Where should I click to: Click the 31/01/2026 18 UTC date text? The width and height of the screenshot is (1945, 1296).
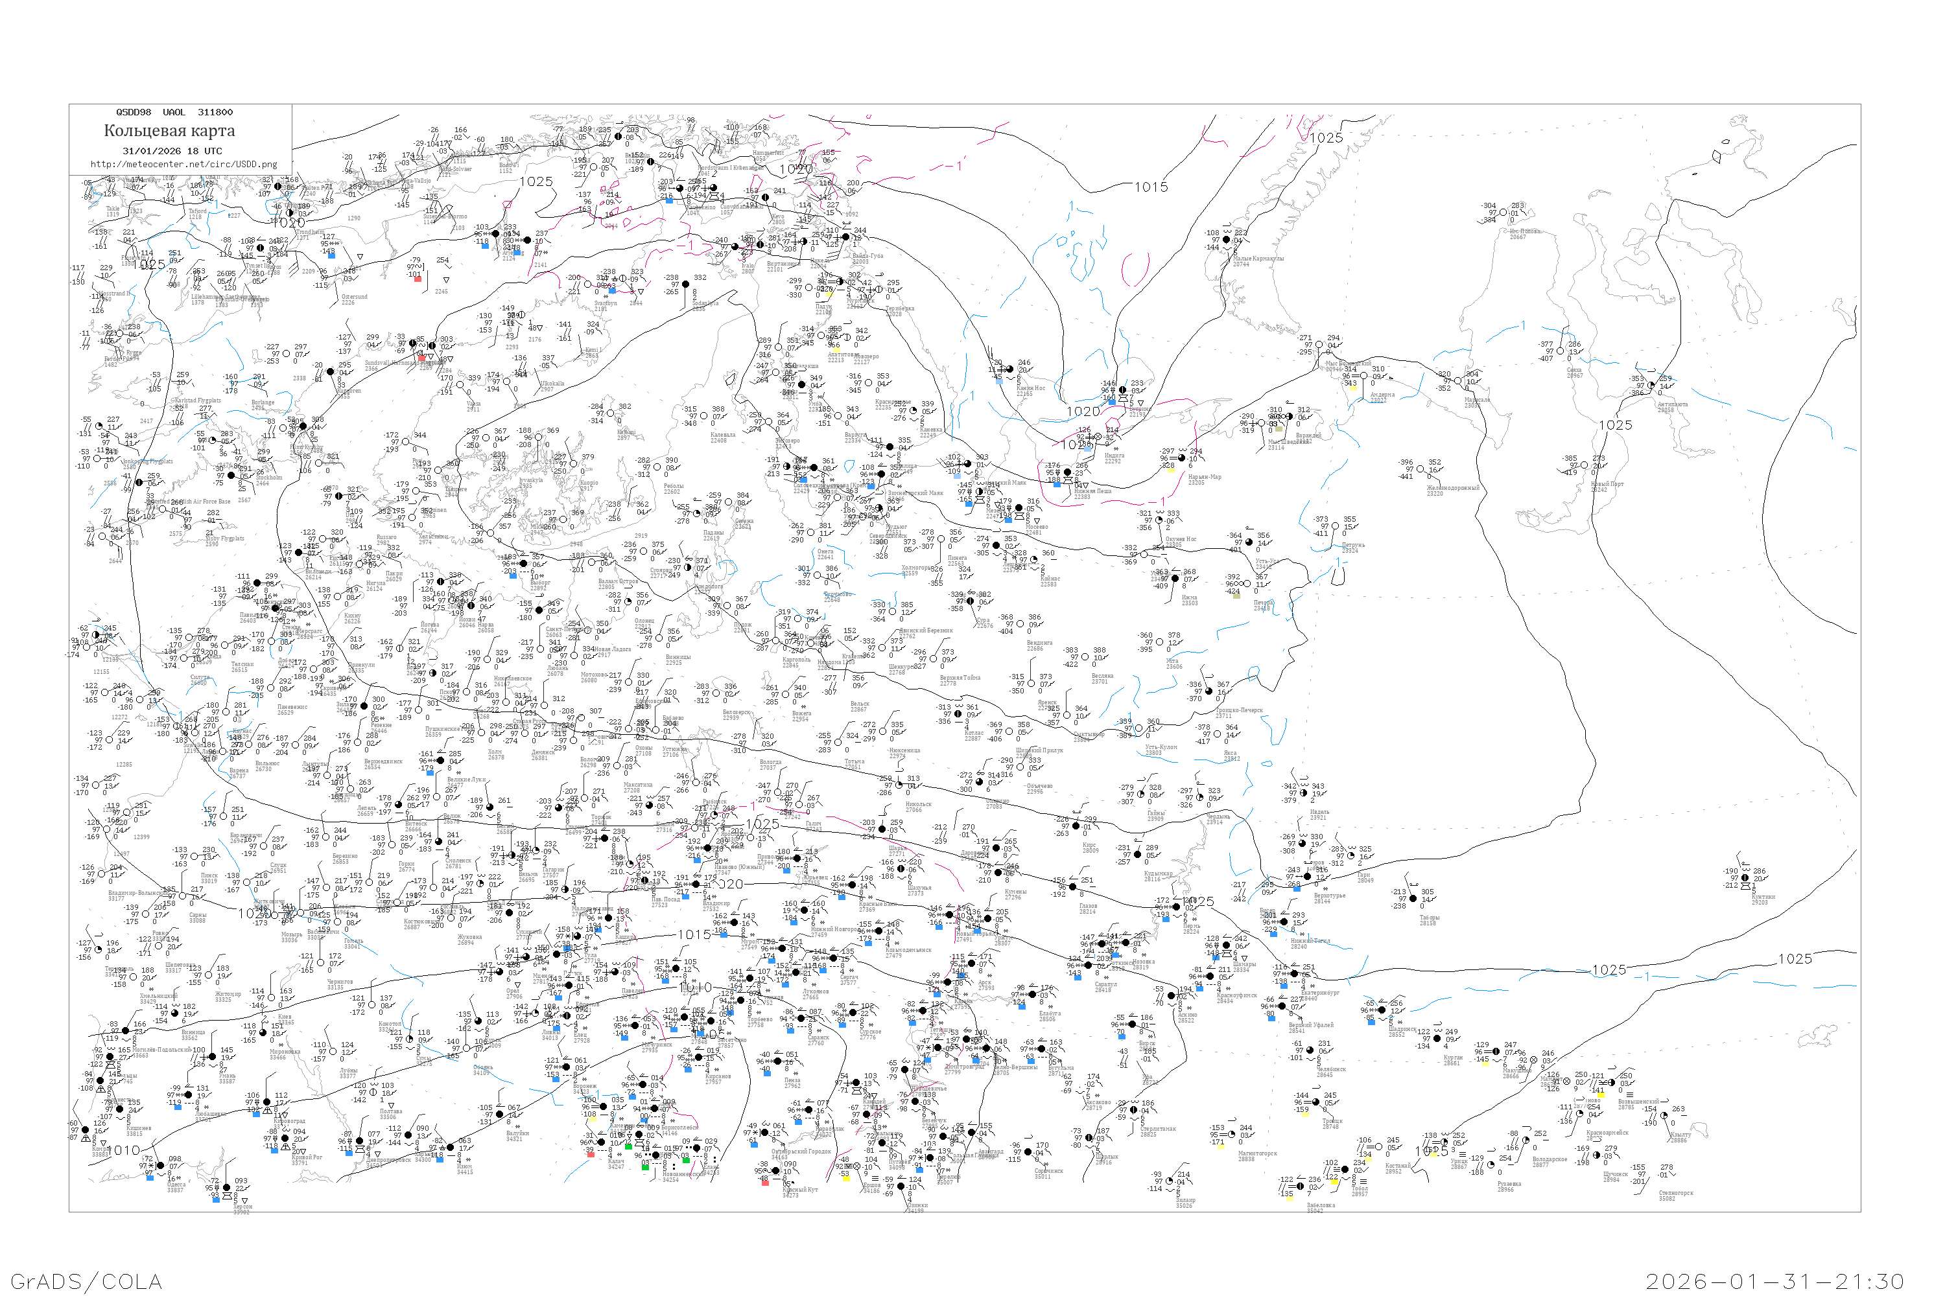(x=172, y=151)
